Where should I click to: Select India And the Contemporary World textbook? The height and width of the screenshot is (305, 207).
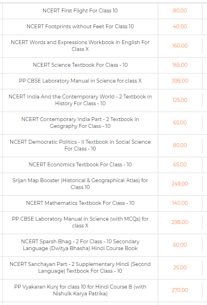[x=80, y=100]
